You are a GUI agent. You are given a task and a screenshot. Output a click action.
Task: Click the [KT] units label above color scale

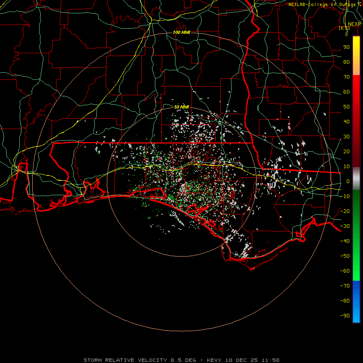(x=344, y=28)
